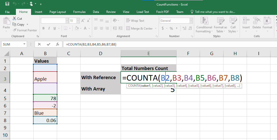Open Cell Styles gallery
Image resolution: width=277 pixels, height=140 pixels.
pyautogui.click(x=233, y=25)
